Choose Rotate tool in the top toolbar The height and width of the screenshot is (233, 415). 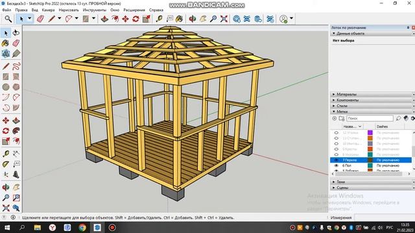pos(136,19)
